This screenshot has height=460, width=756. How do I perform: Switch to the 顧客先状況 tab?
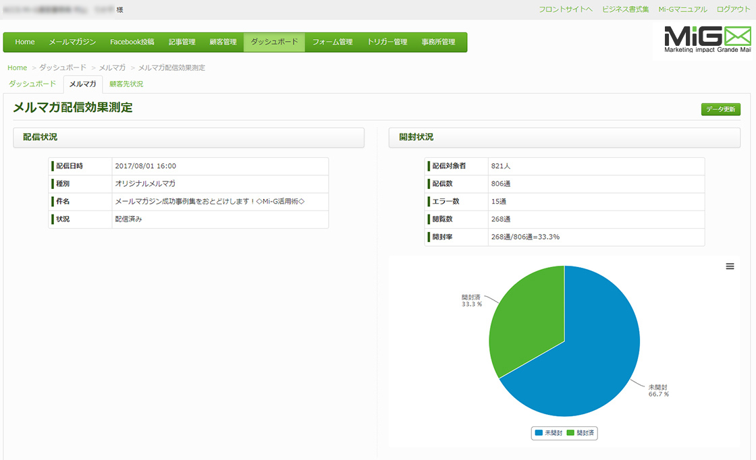[126, 84]
